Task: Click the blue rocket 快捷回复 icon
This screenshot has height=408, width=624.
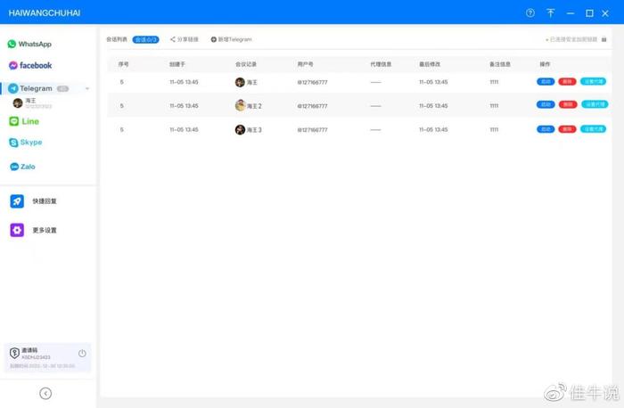Action: coord(17,201)
